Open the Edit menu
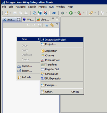This screenshot has width=107, height=113. click(11, 7)
